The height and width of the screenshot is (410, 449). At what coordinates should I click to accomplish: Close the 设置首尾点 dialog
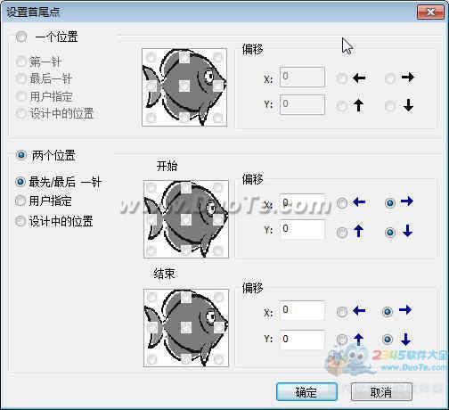point(431,12)
